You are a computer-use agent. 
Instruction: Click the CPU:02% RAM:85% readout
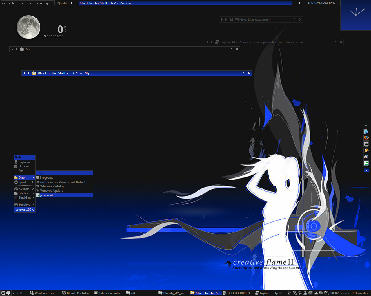321,3
